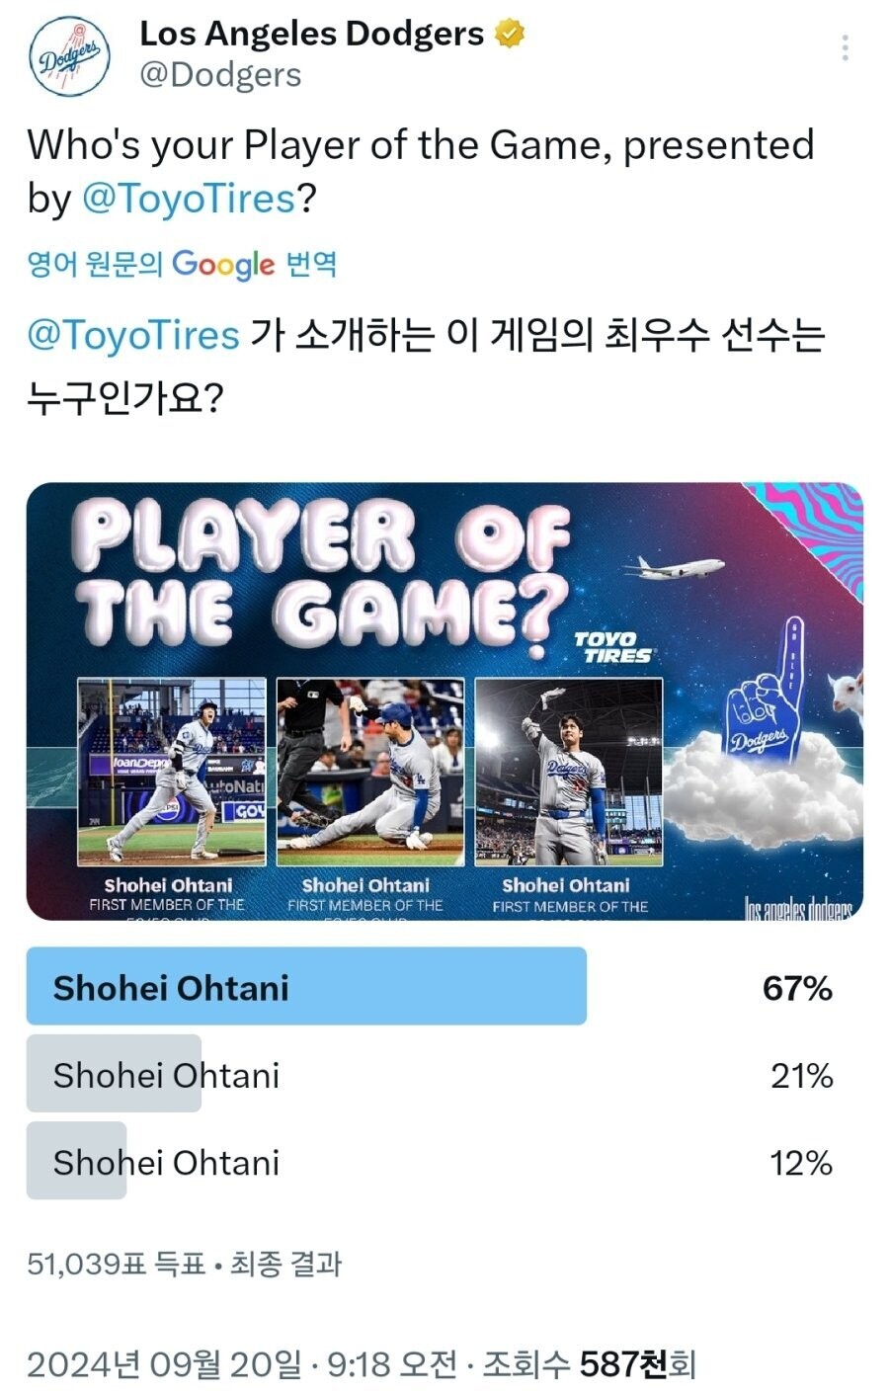Image resolution: width=889 pixels, height=1394 pixels.
Task: Click the first Ohtani photo, batting swing
Action: pyautogui.click(x=172, y=772)
